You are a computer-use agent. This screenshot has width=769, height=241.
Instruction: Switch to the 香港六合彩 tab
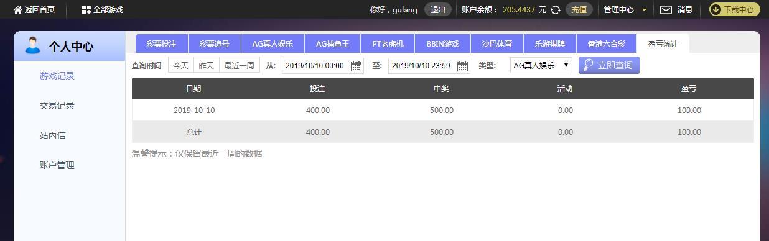click(607, 44)
